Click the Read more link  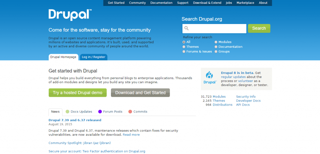pyautogui.click(x=131, y=135)
